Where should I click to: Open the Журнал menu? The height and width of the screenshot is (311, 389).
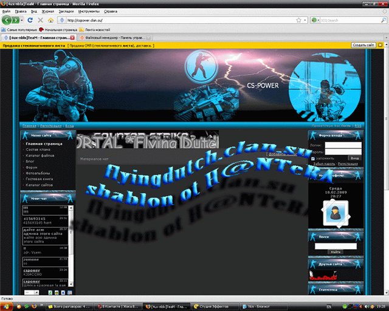click(x=47, y=12)
